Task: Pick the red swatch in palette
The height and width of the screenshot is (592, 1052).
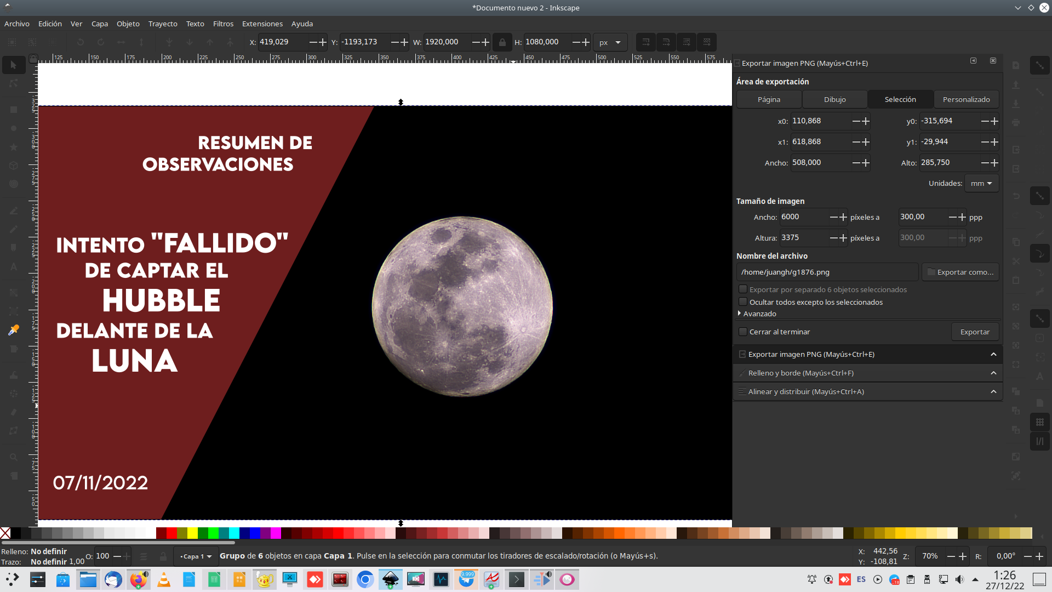Action: coord(172,533)
